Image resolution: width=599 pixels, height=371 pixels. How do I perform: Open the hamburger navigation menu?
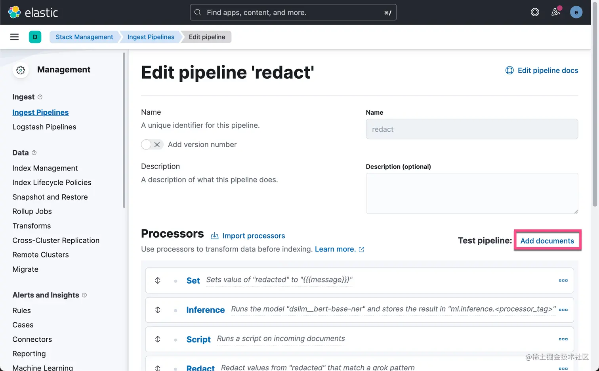click(x=14, y=37)
